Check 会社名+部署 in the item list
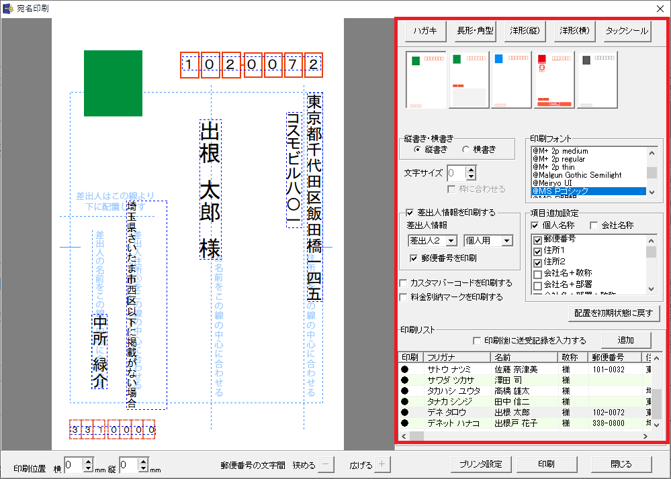Screen dimensions: 671x479 click(538, 285)
